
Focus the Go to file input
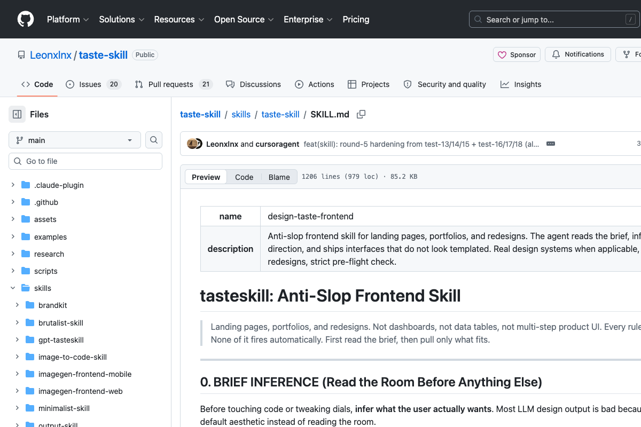85,161
